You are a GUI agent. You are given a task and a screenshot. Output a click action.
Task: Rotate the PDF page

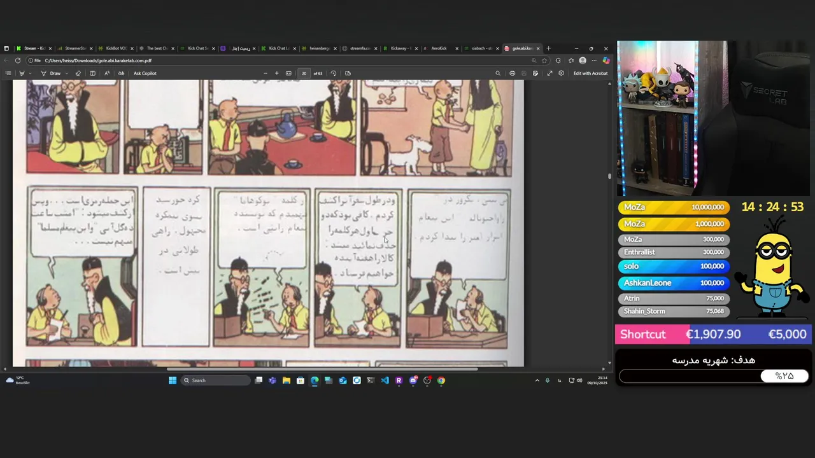click(x=334, y=73)
